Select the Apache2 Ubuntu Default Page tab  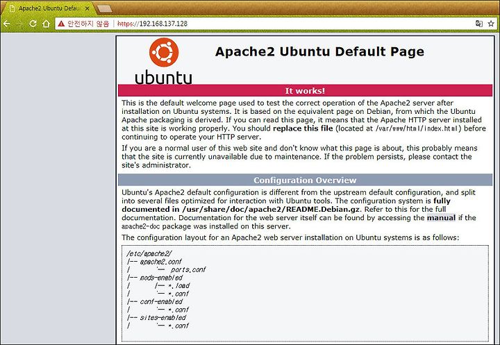pyautogui.click(x=48, y=8)
